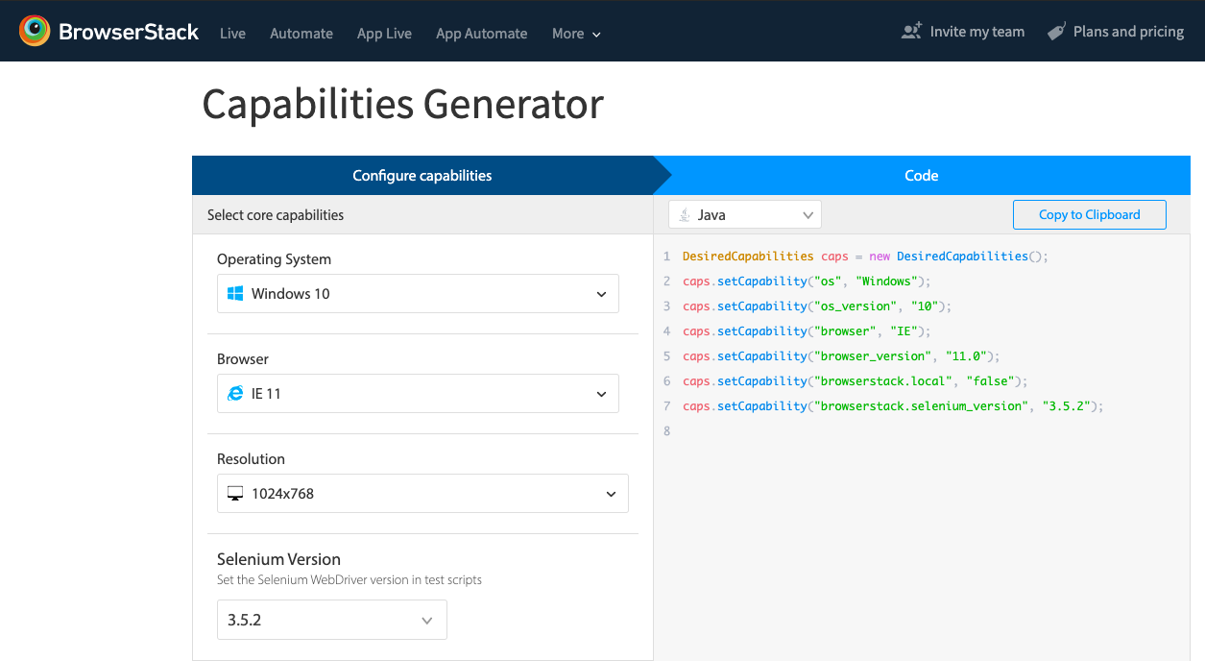Switch to the Code tab
Viewport: 1205px width, 661px height.
point(922,175)
